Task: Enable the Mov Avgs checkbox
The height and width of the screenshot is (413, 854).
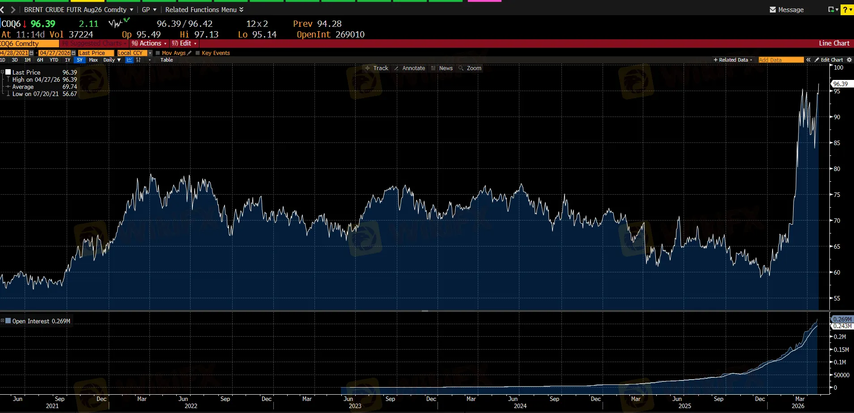Action: [157, 53]
